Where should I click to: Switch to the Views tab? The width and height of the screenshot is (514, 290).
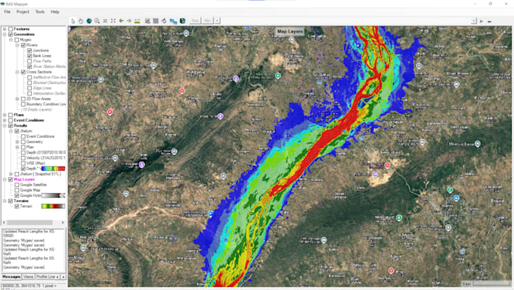pyautogui.click(x=28, y=277)
